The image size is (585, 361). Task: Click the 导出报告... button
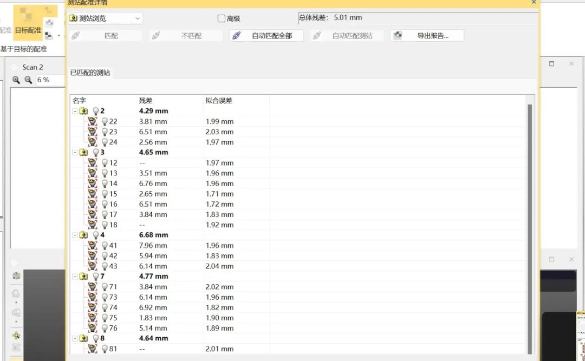[427, 36]
